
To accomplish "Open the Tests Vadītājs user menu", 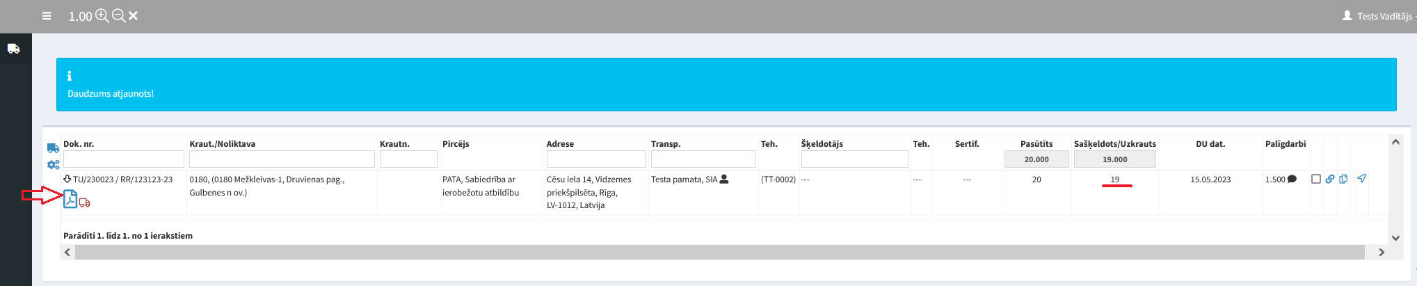I will click(x=1379, y=16).
